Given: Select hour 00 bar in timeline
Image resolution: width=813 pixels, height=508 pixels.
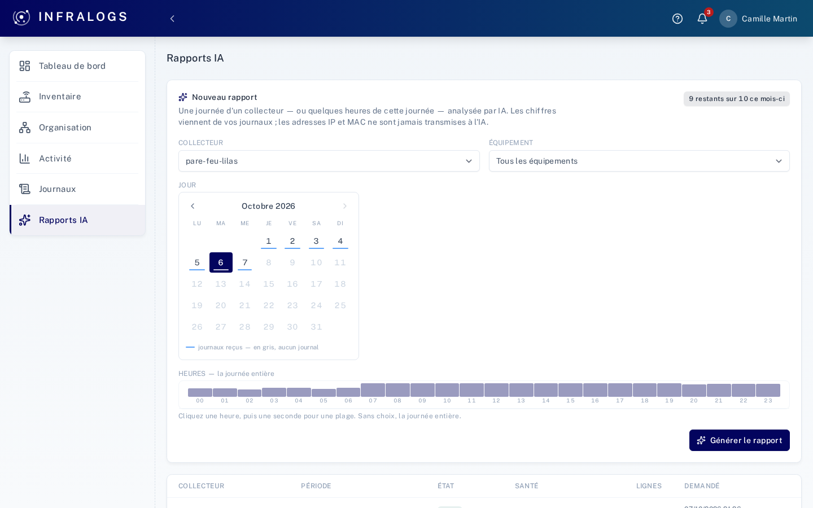Looking at the screenshot, I should tap(200, 392).
